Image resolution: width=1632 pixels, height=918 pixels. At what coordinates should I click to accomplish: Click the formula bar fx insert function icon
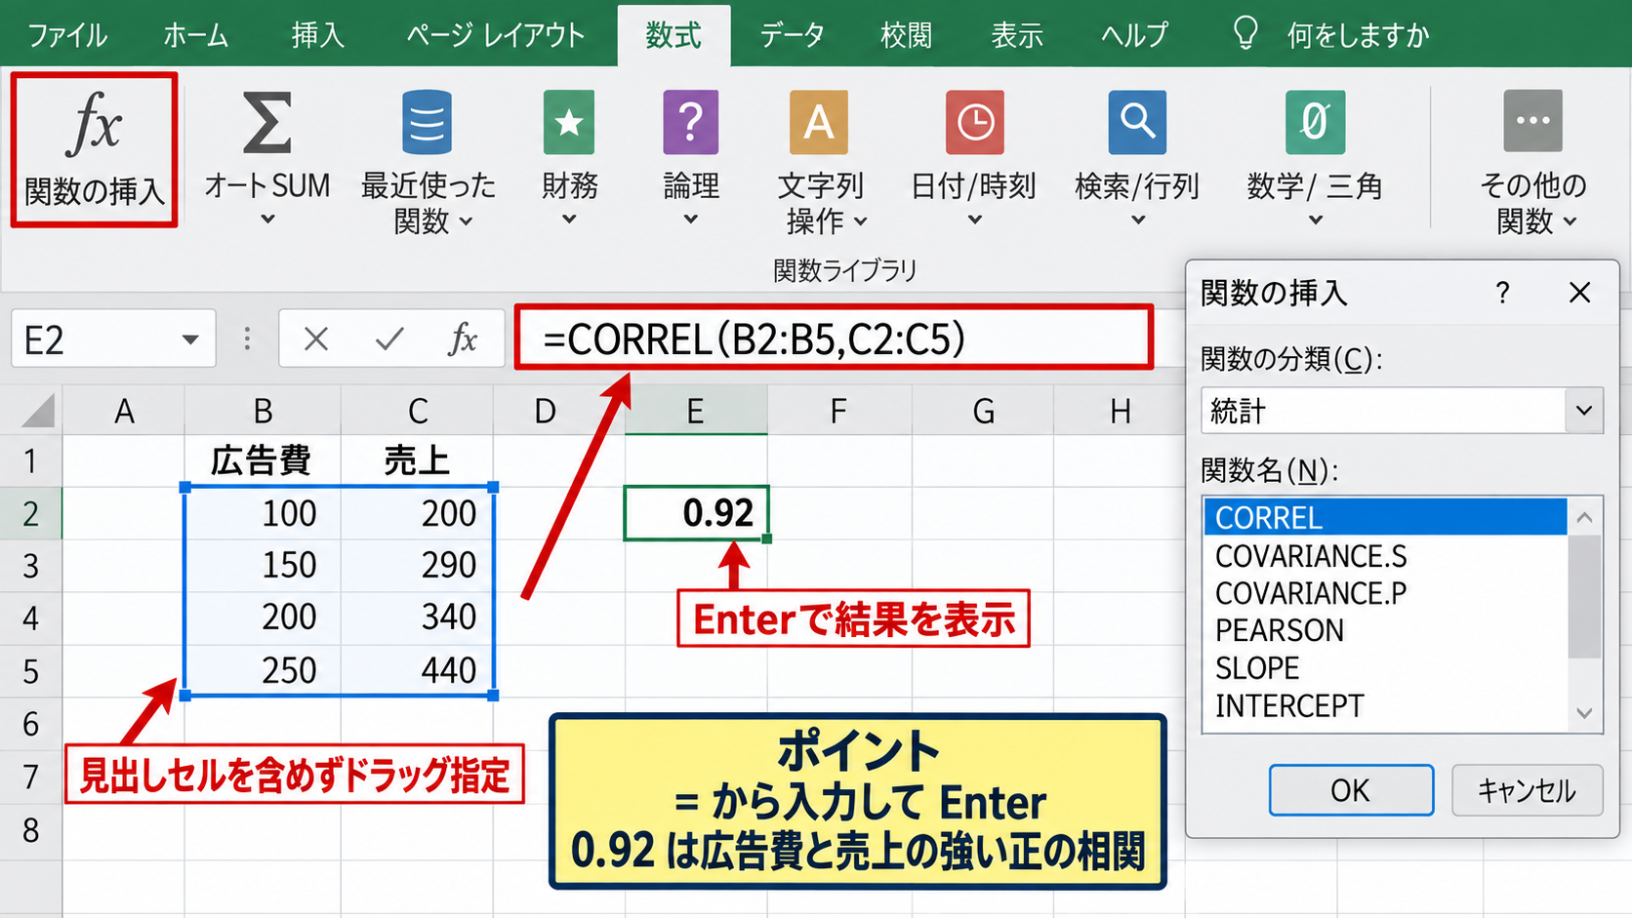tap(463, 339)
